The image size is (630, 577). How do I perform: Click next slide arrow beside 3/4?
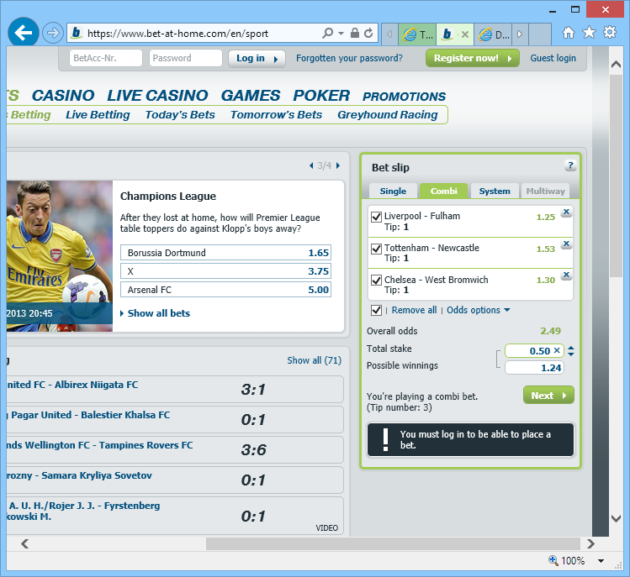(x=338, y=165)
